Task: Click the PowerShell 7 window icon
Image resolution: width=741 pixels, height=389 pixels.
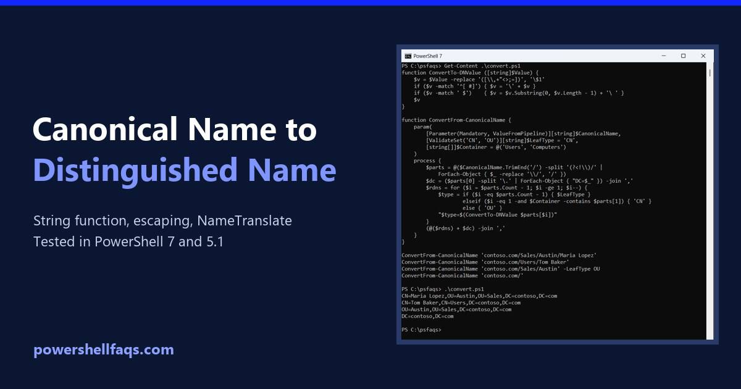Action: [x=408, y=56]
